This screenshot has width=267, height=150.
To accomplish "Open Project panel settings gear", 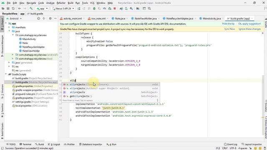I will point(50,18).
